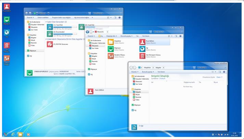Select the (C:) Yerel Disk drive icon
The image size is (244, 139).
pos(50,27)
